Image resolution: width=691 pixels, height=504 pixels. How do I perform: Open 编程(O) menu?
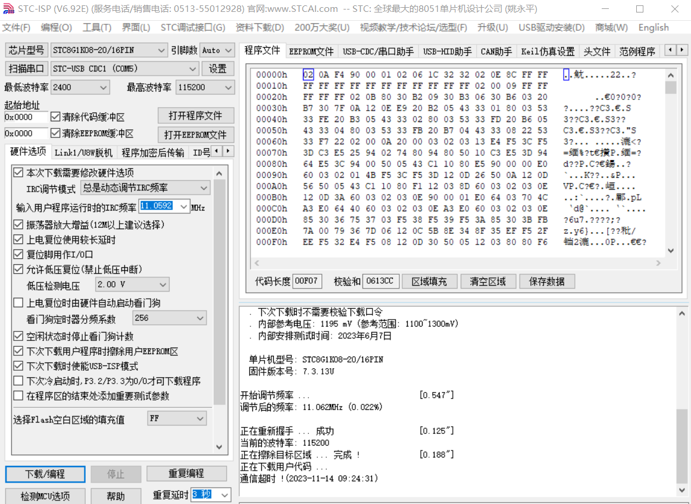tap(57, 27)
